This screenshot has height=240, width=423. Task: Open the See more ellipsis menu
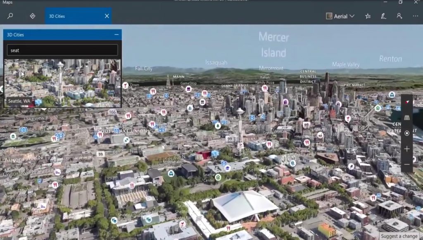click(x=415, y=16)
